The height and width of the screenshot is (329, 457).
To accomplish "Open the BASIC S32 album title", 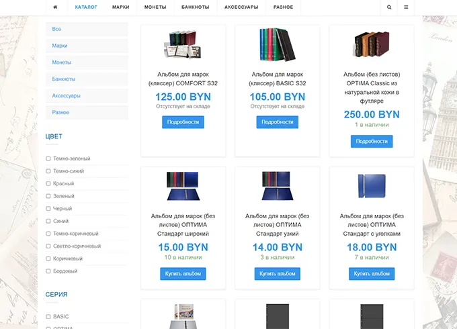I will 278,79.
